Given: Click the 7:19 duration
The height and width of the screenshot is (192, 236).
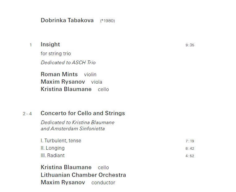Looking at the screenshot, I should [x=190, y=141].
